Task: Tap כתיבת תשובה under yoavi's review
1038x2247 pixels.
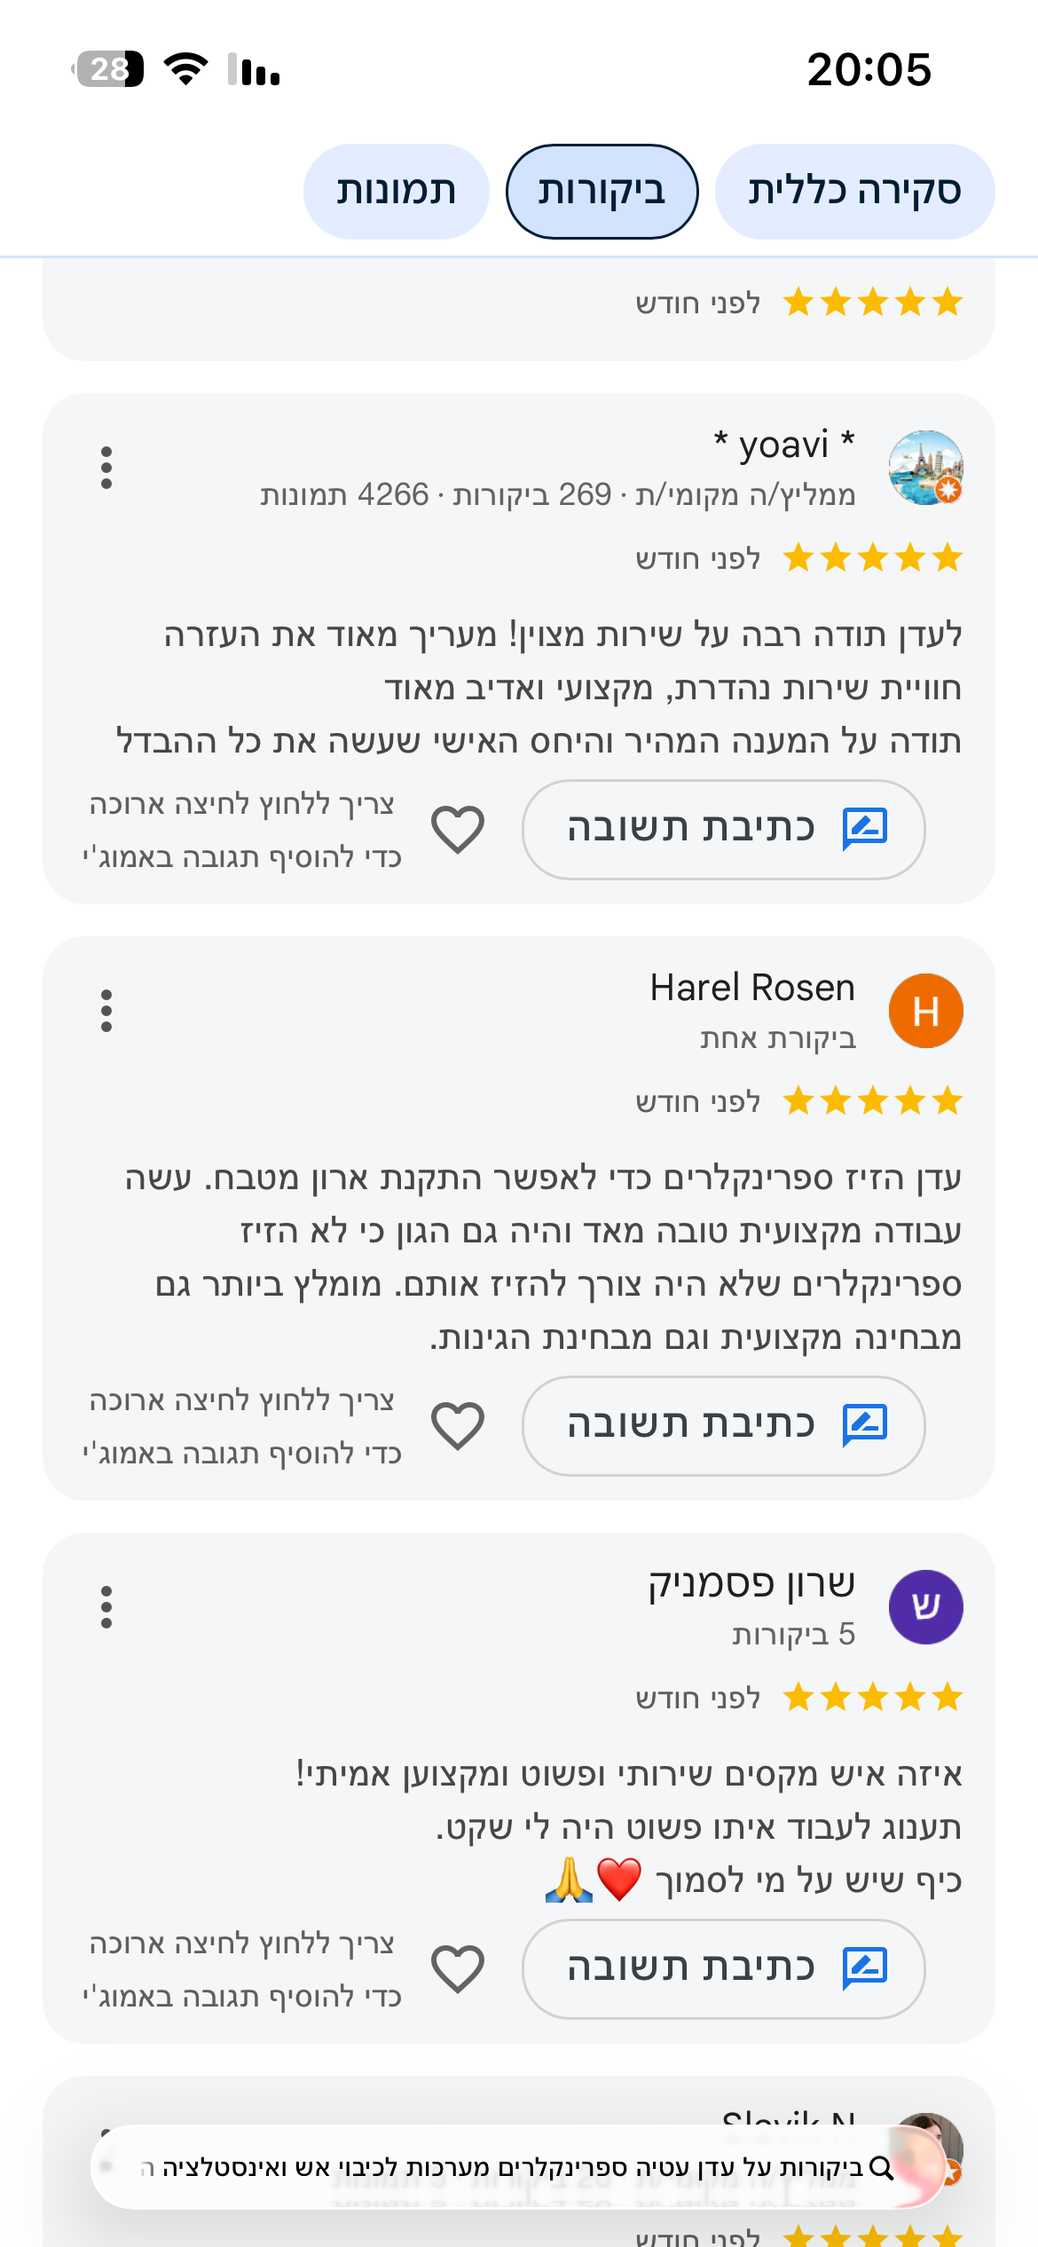Action: click(723, 830)
